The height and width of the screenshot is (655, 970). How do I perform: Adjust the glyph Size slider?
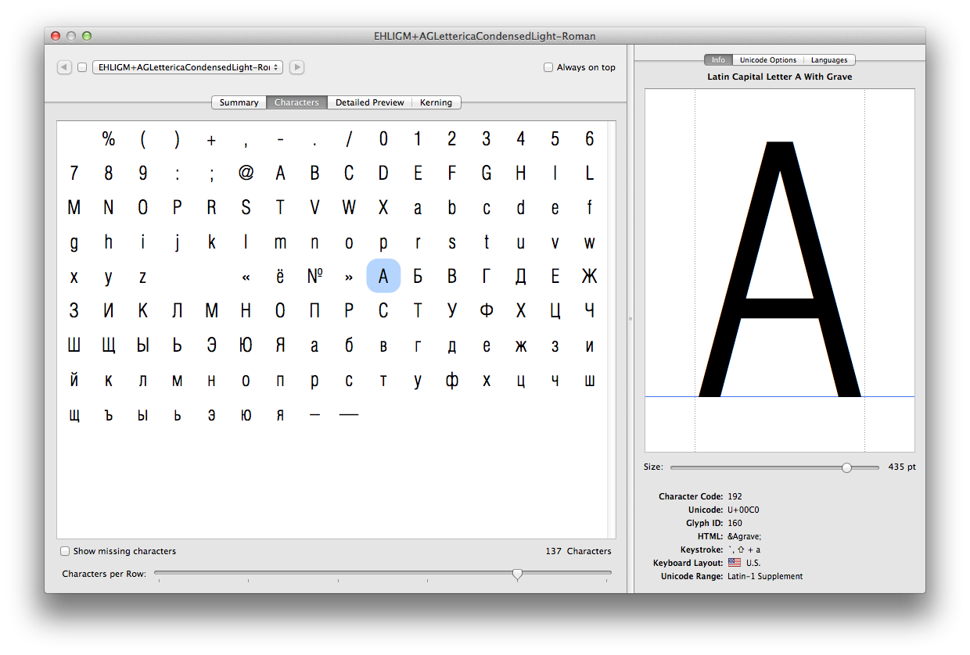coord(846,467)
